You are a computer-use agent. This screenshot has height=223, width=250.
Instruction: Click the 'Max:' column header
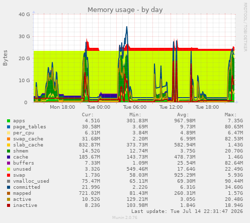230,115
